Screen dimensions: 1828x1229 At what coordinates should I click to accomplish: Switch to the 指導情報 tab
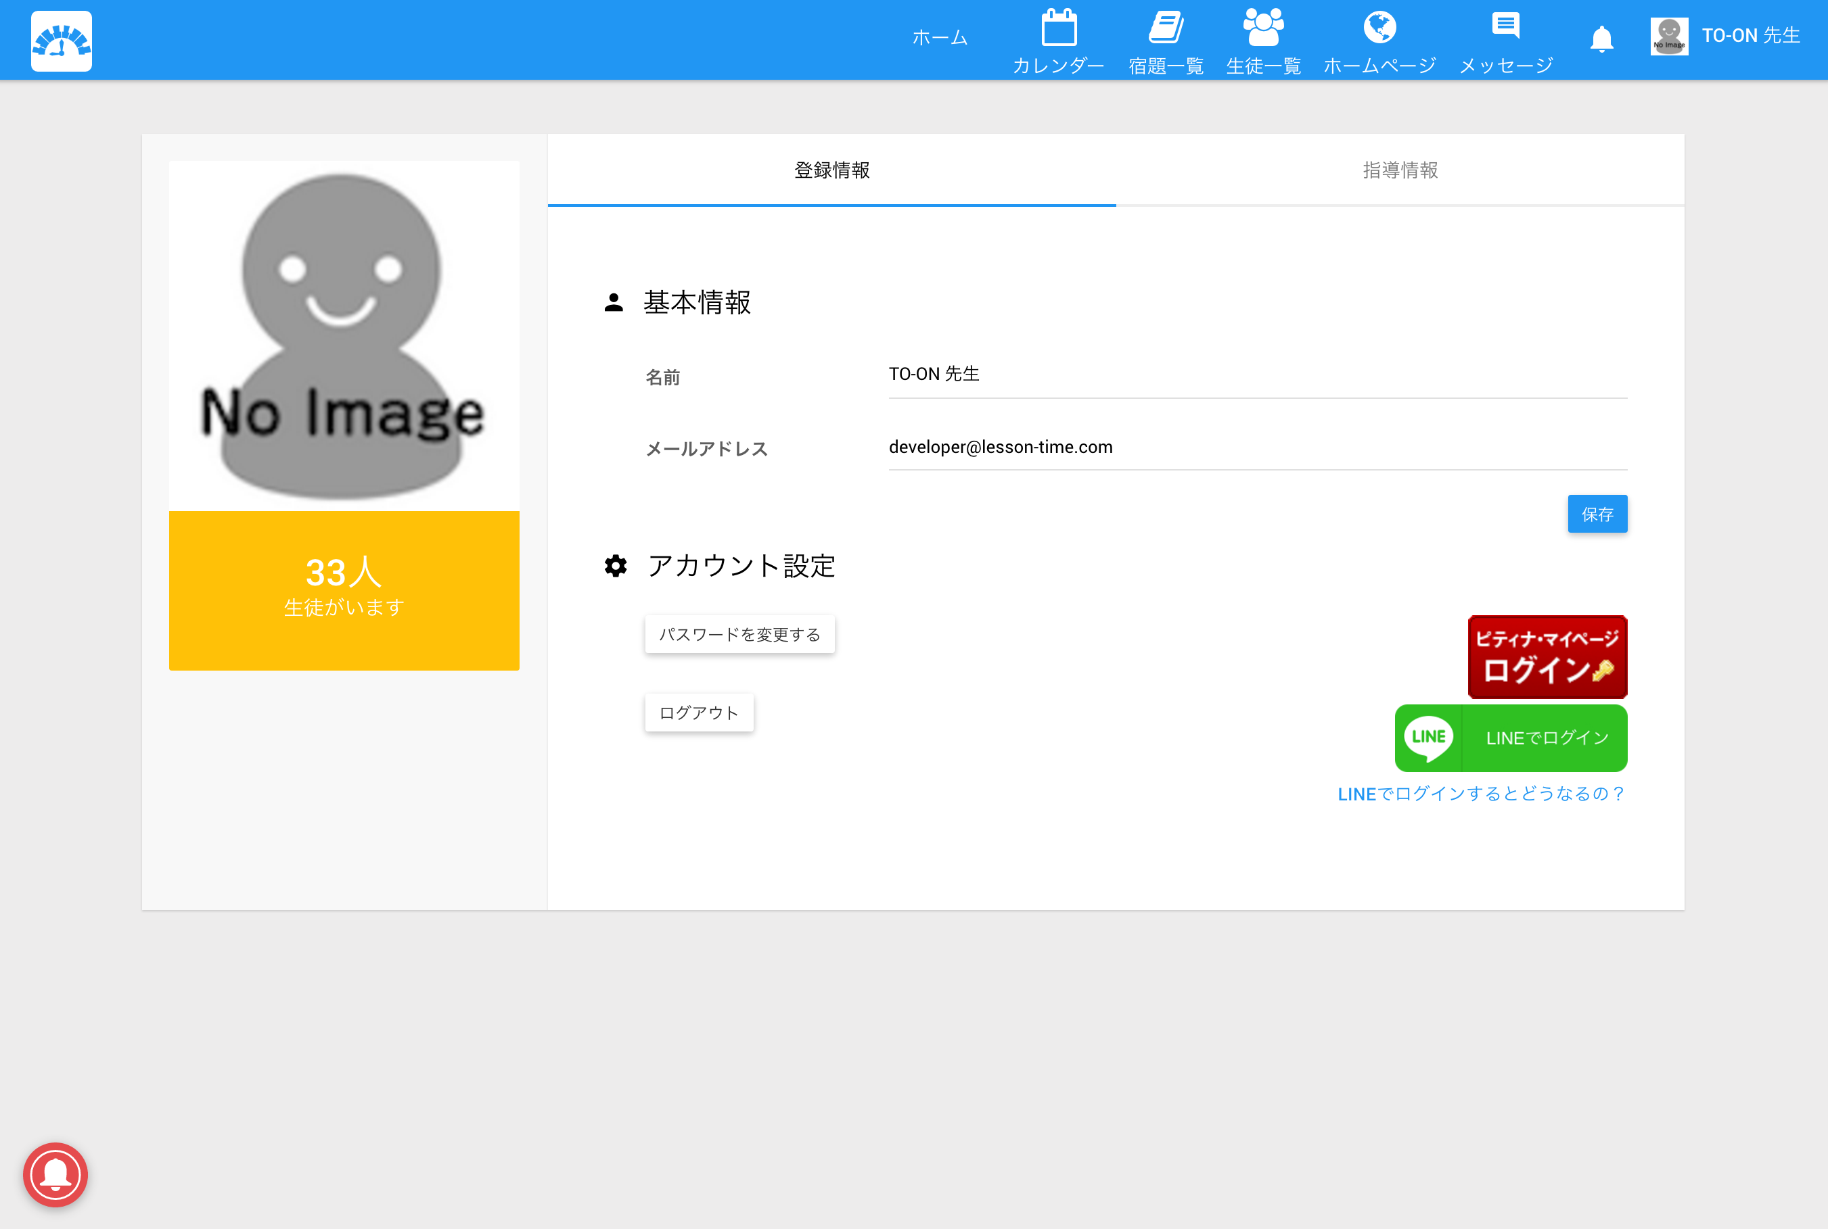point(1399,170)
